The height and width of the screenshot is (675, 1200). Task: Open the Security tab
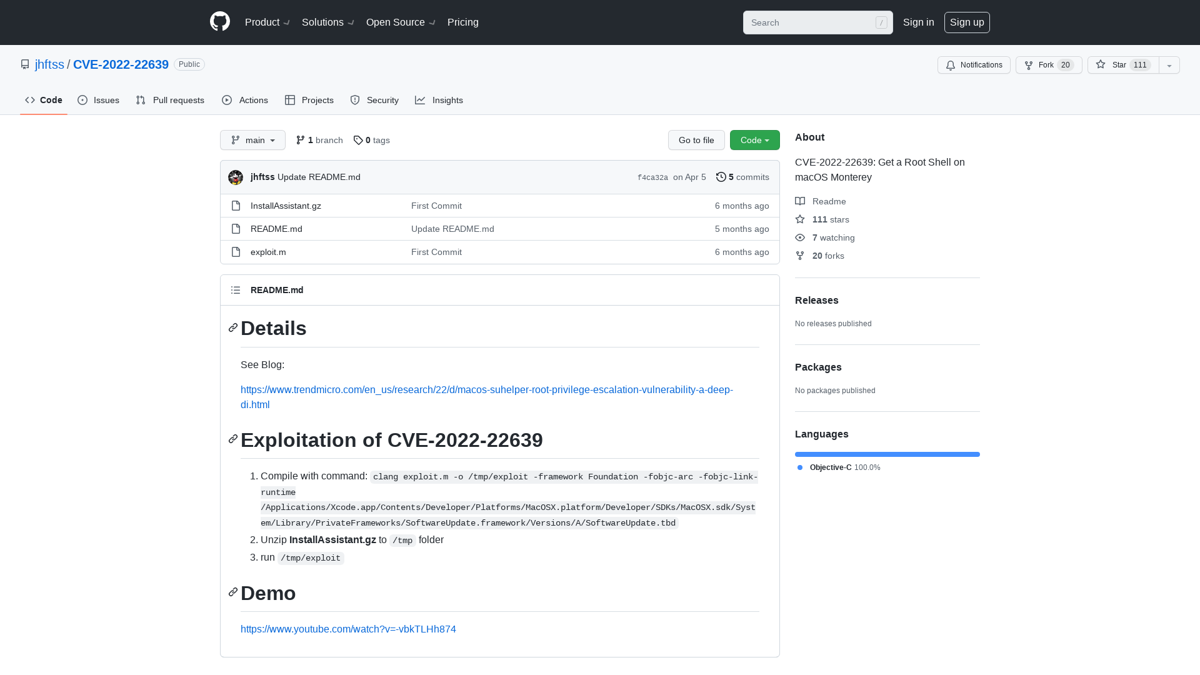(374, 100)
